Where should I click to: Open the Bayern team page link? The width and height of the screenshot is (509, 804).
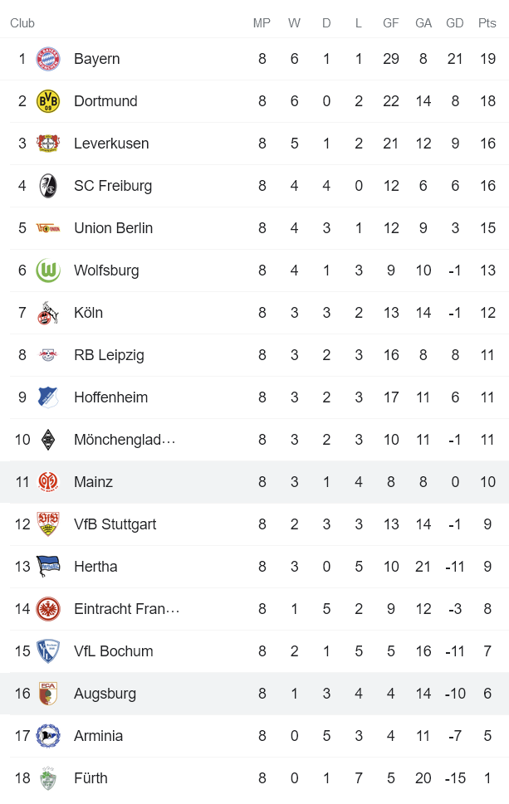(97, 59)
